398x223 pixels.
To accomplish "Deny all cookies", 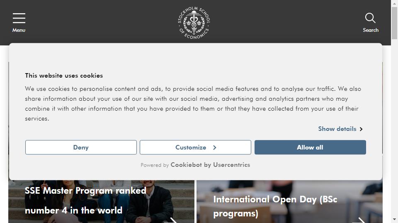I will [81, 147].
